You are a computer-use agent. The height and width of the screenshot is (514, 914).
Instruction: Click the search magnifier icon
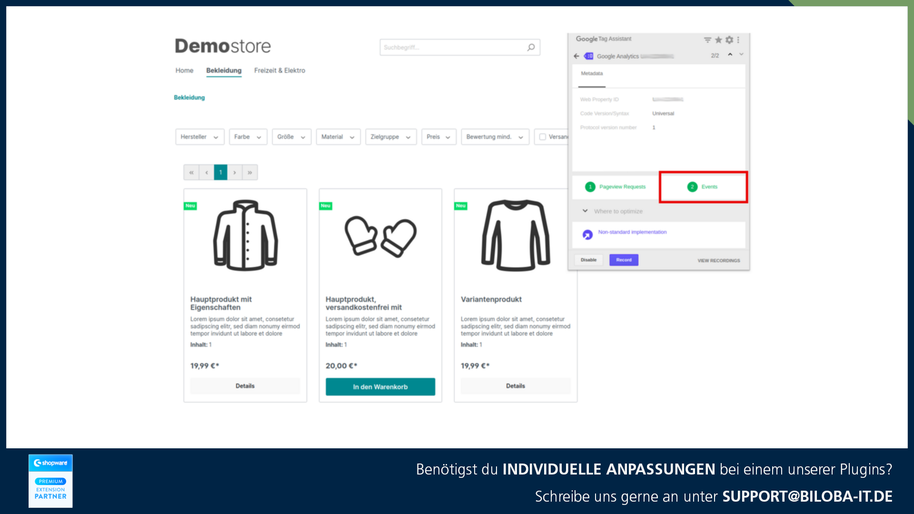click(531, 47)
